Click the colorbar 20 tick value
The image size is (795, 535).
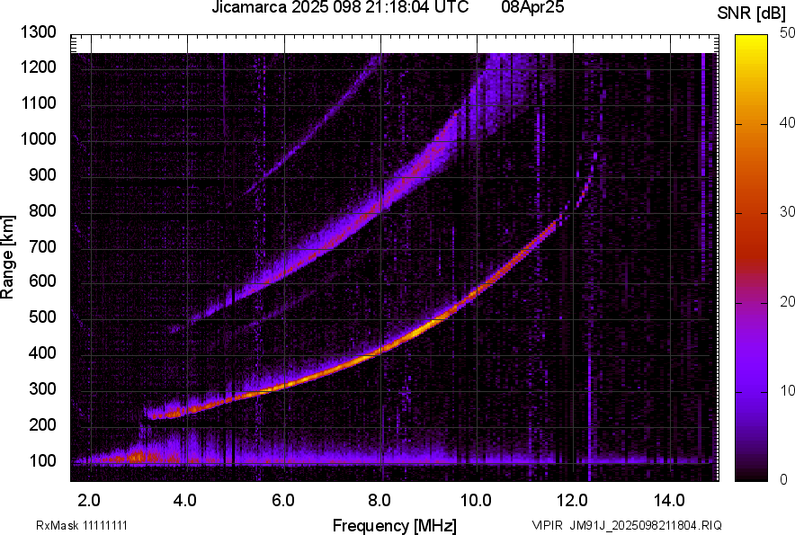pos(787,302)
